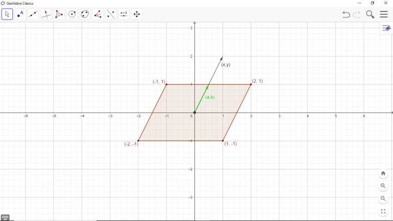The image size is (393, 221).
Task: Reset view with the home button
Action: tap(383, 173)
